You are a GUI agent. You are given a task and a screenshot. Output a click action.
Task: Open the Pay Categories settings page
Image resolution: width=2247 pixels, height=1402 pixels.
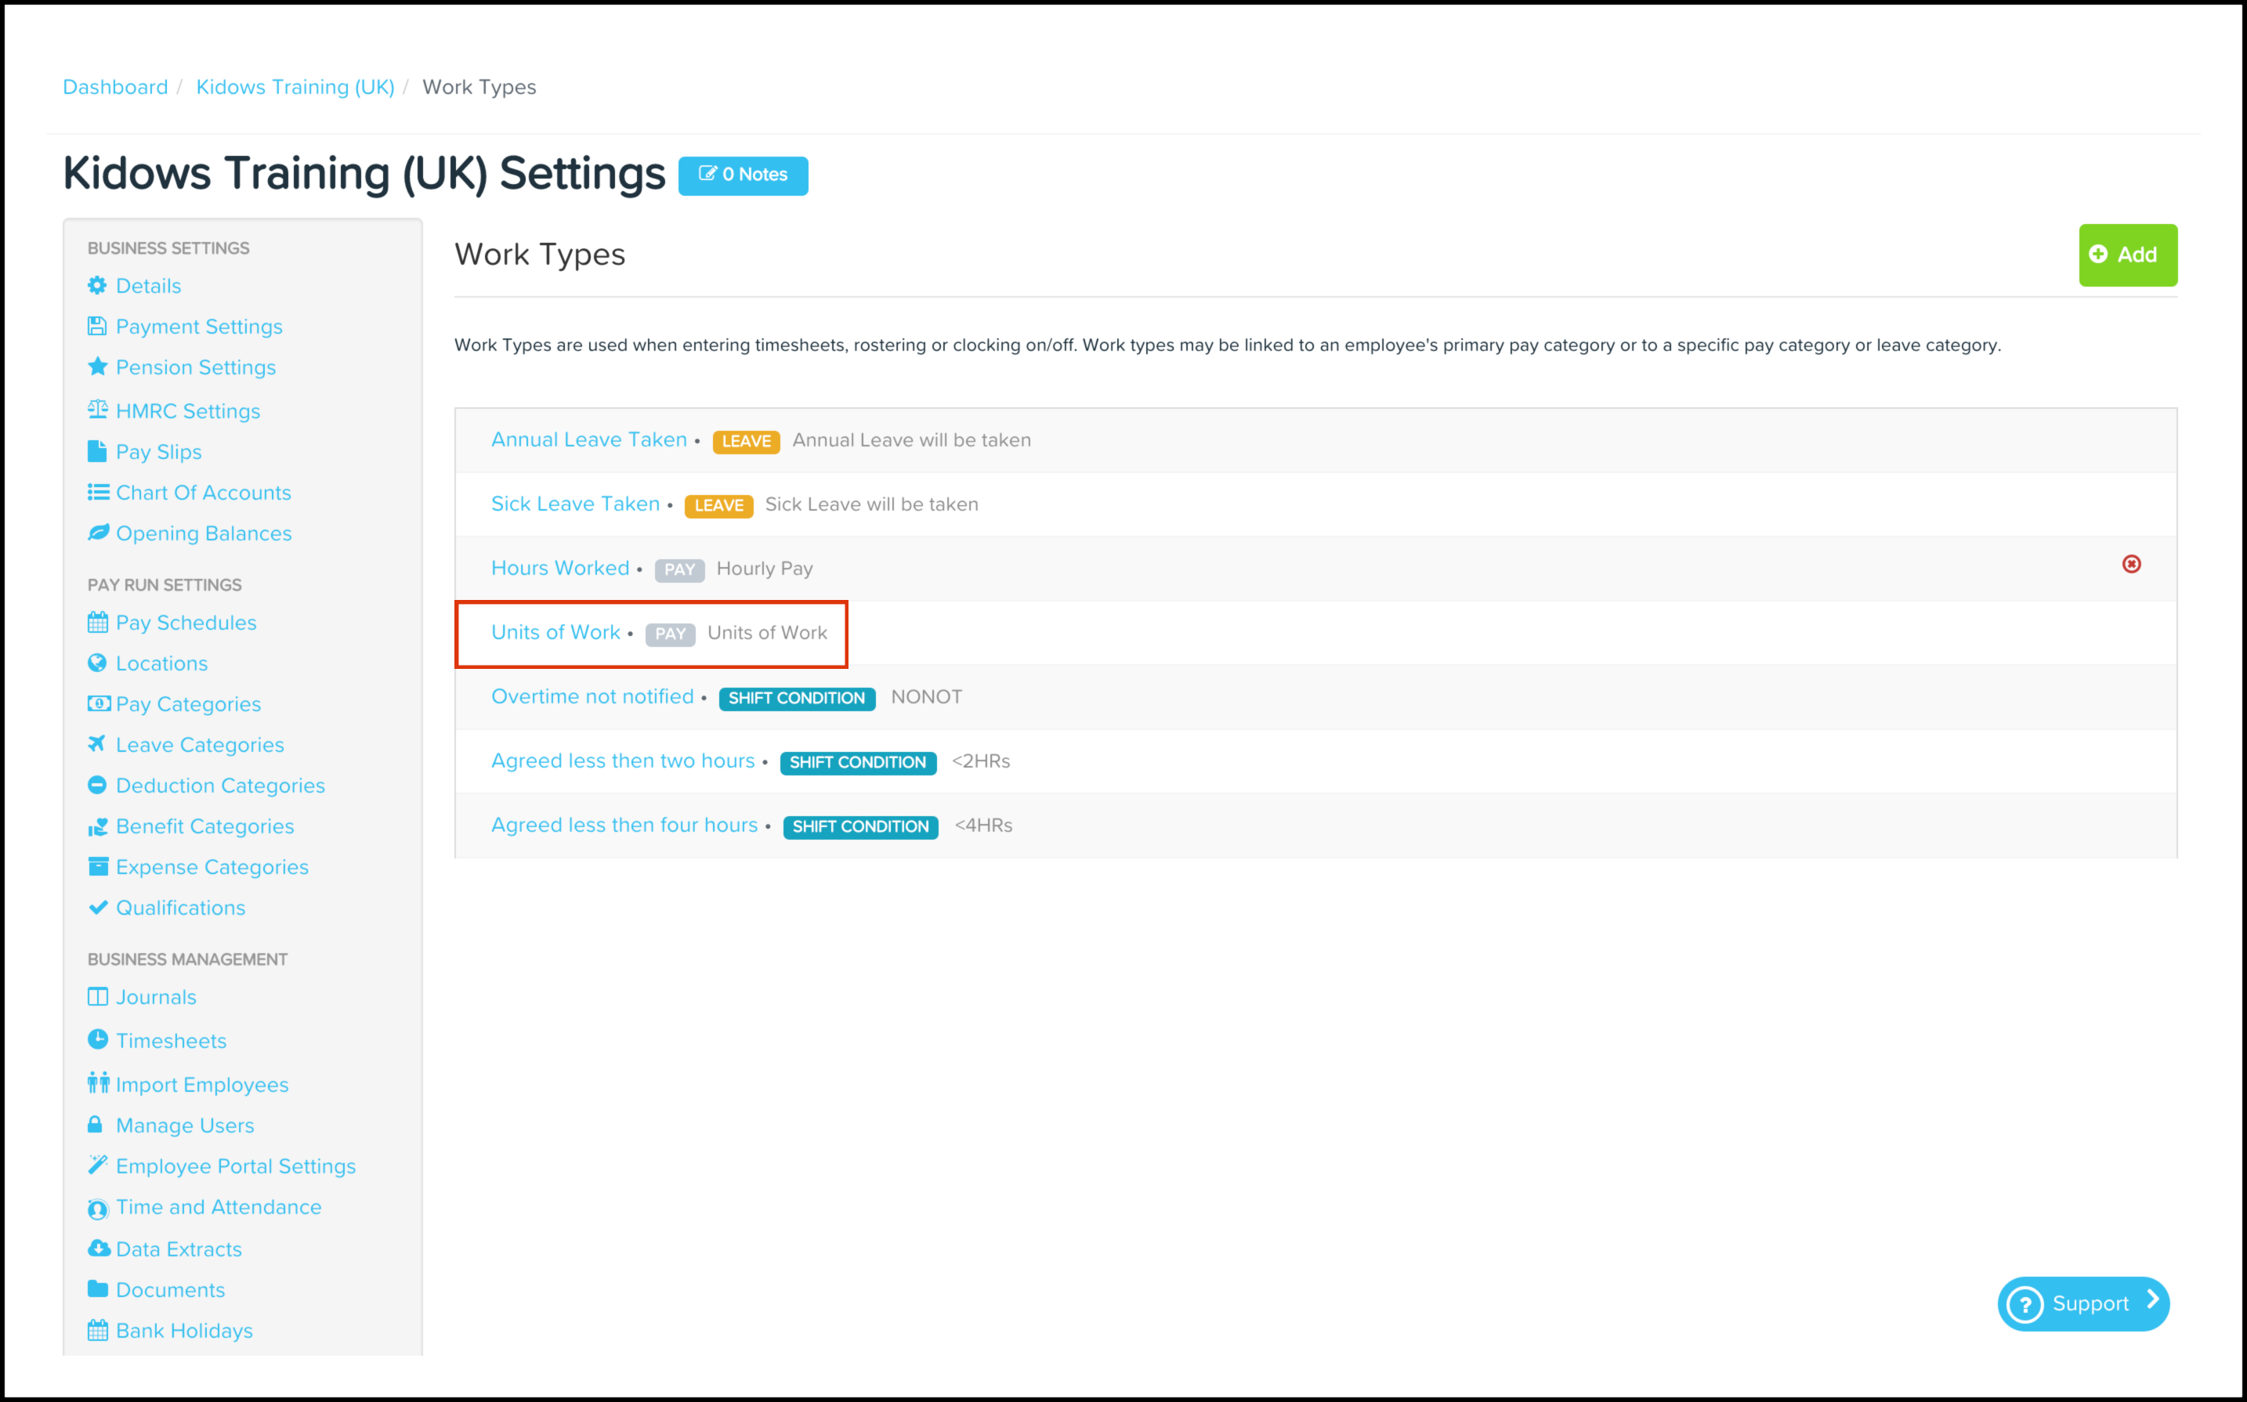tap(188, 704)
